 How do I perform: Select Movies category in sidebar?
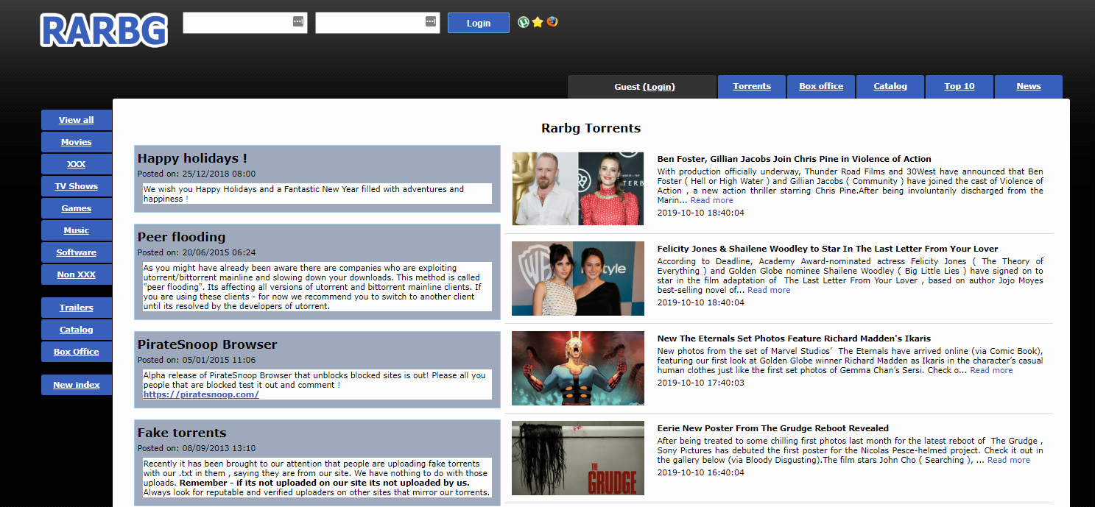click(x=77, y=142)
